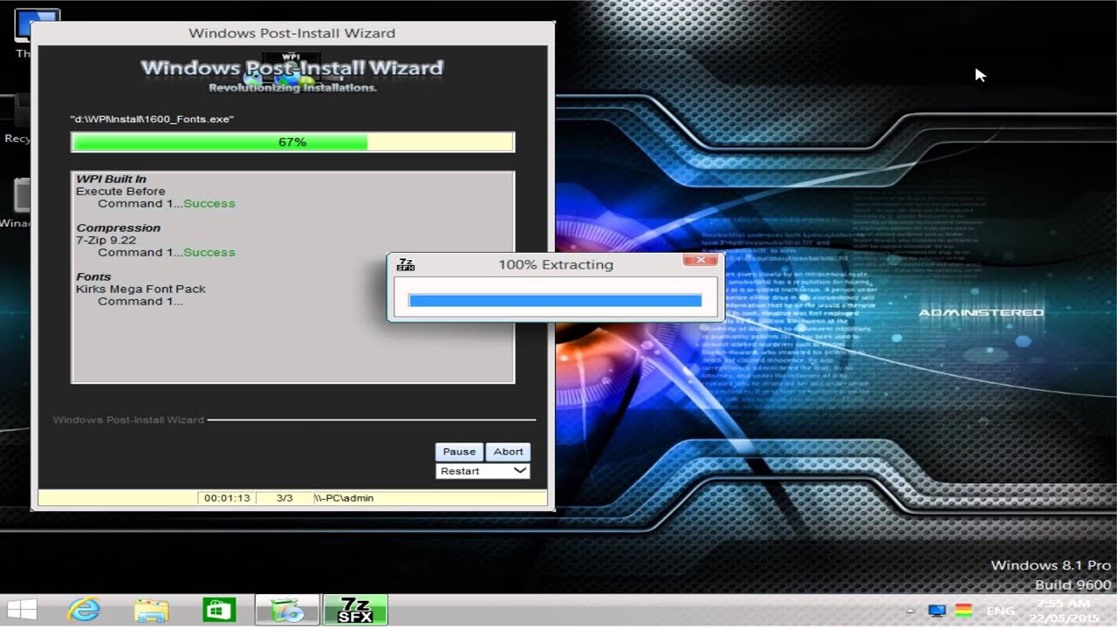Open the Start menu
Image resolution: width=1117 pixels, height=628 pixels.
22,611
